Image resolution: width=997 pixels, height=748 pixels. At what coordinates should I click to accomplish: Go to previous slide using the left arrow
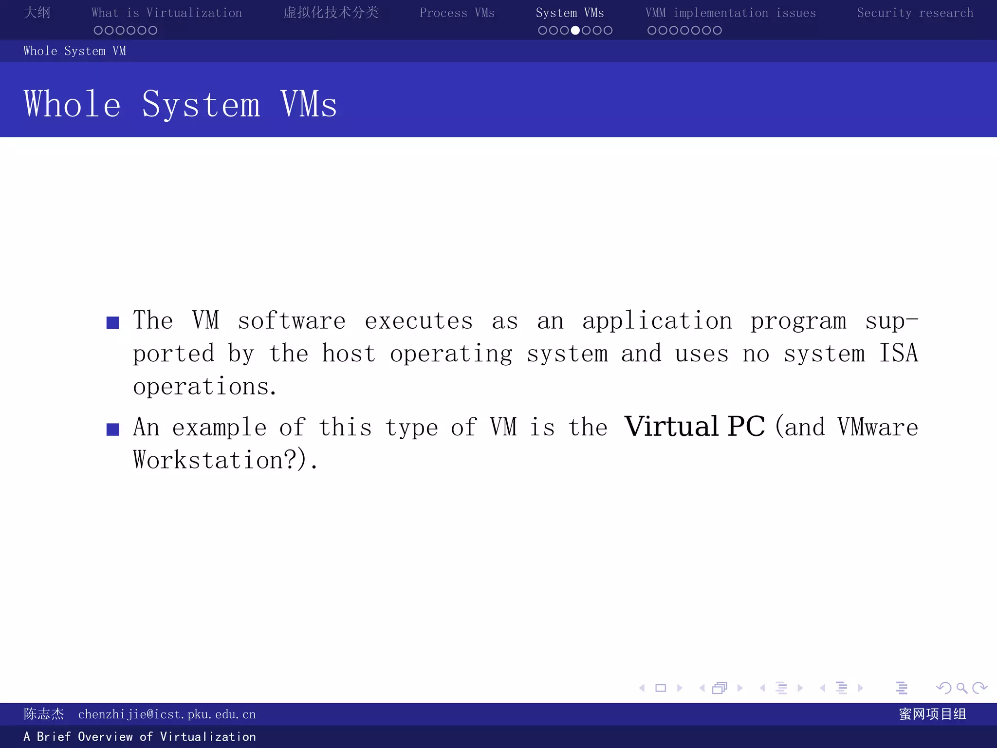pos(642,688)
